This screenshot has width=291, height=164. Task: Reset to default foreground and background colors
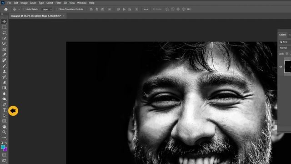coord(2,143)
